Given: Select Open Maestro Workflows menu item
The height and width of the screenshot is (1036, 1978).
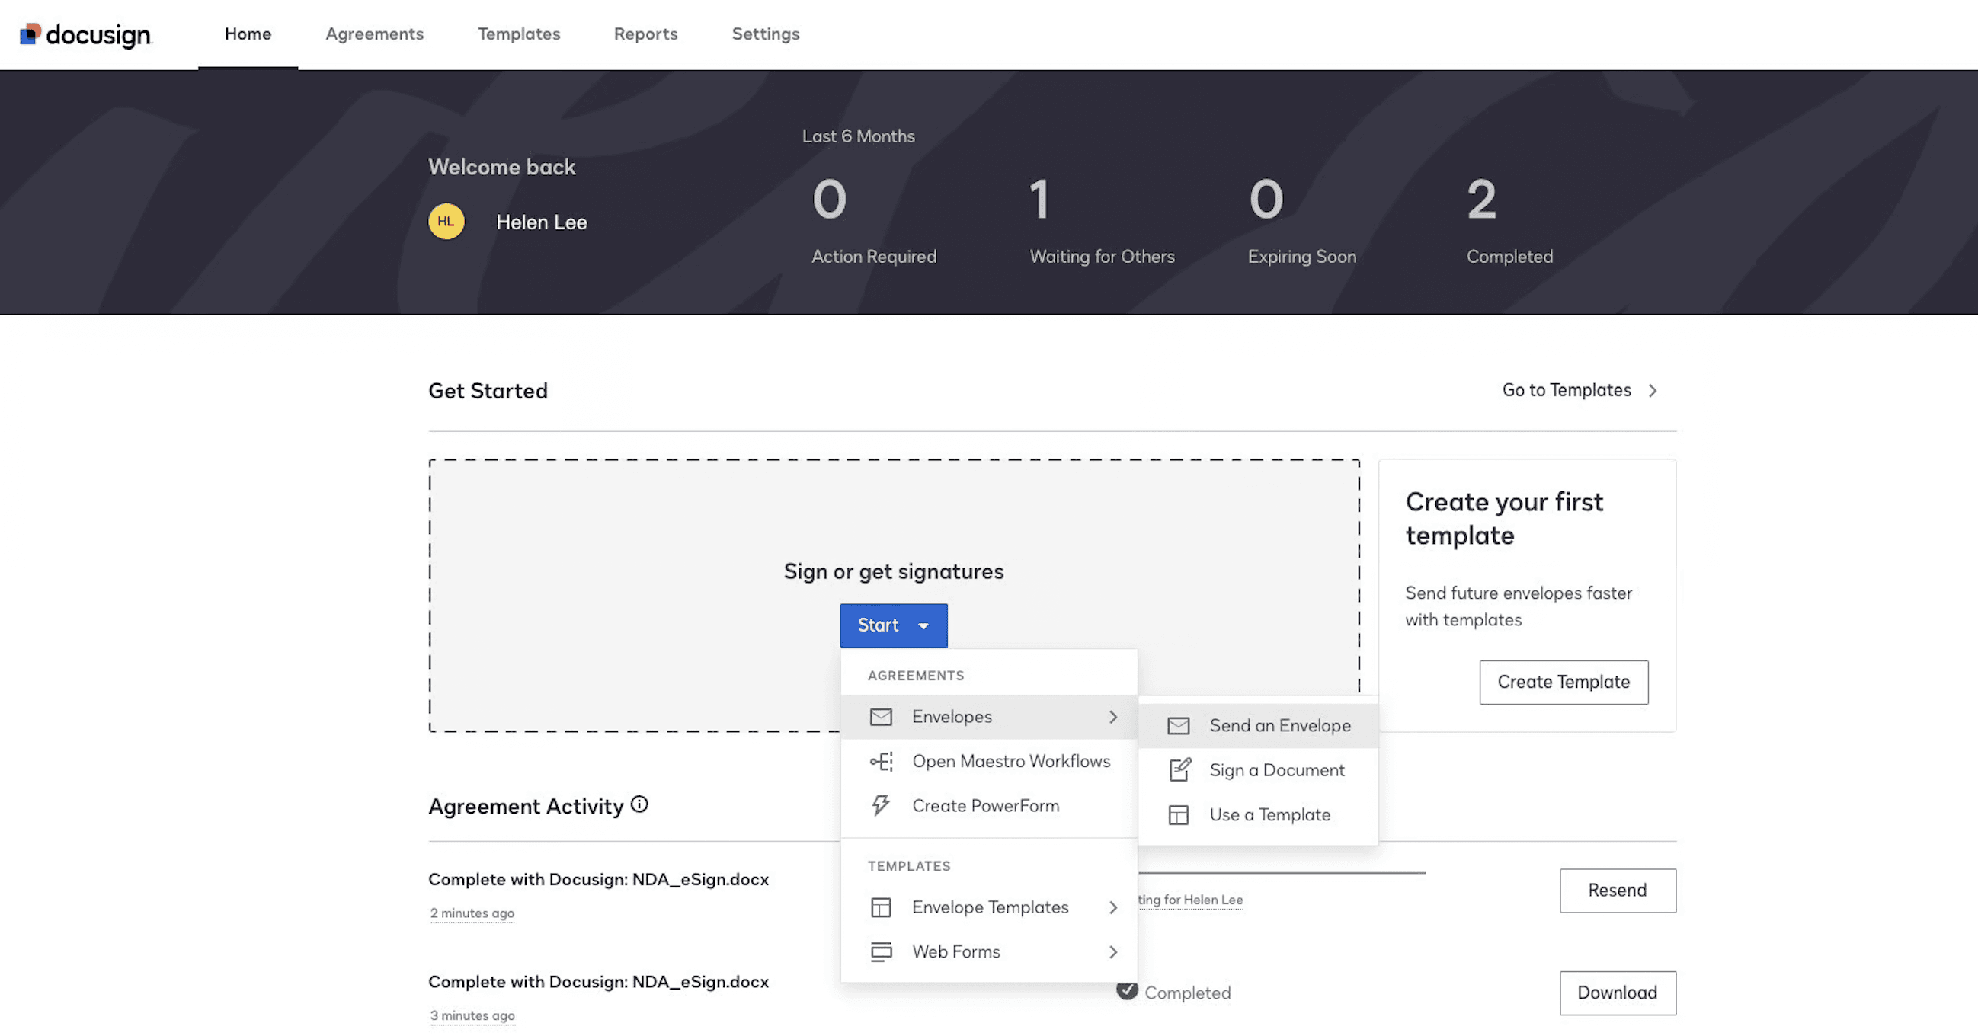Looking at the screenshot, I should pos(1010,761).
